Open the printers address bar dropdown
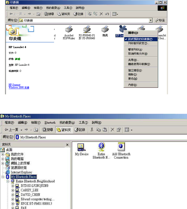The image size is (187, 209). click(150, 20)
